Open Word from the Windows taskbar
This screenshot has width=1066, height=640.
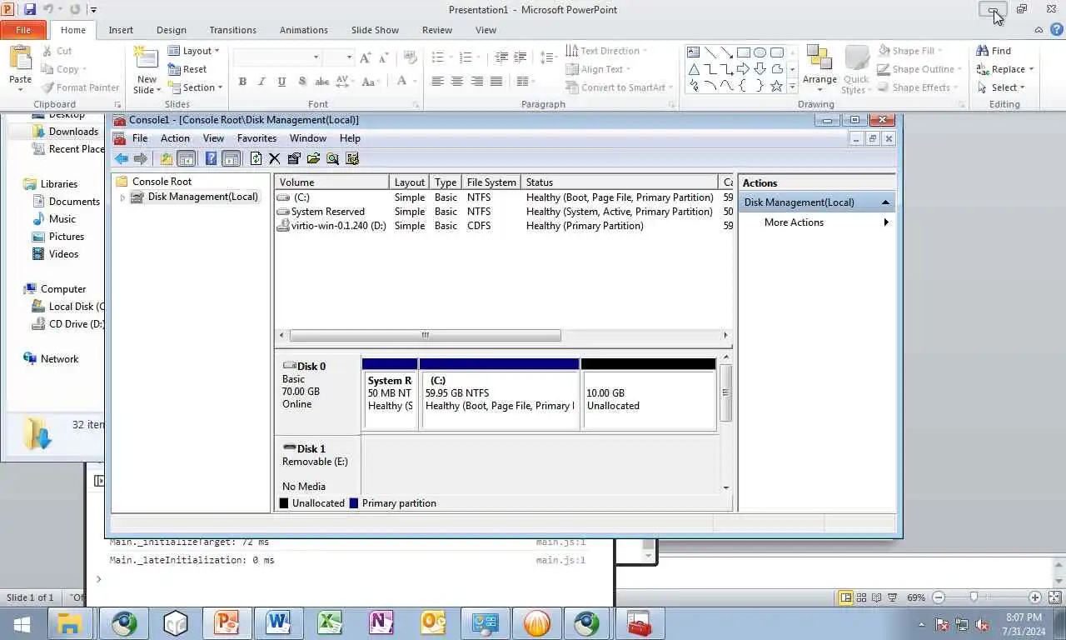click(x=278, y=623)
